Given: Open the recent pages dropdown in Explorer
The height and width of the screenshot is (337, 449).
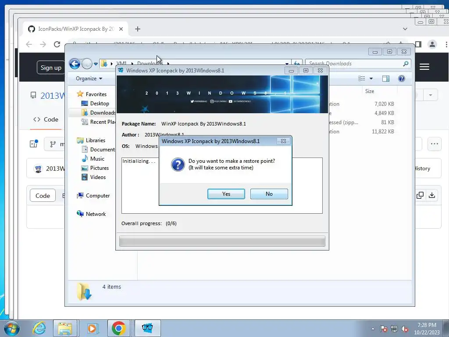Looking at the screenshot, I should (x=96, y=64).
